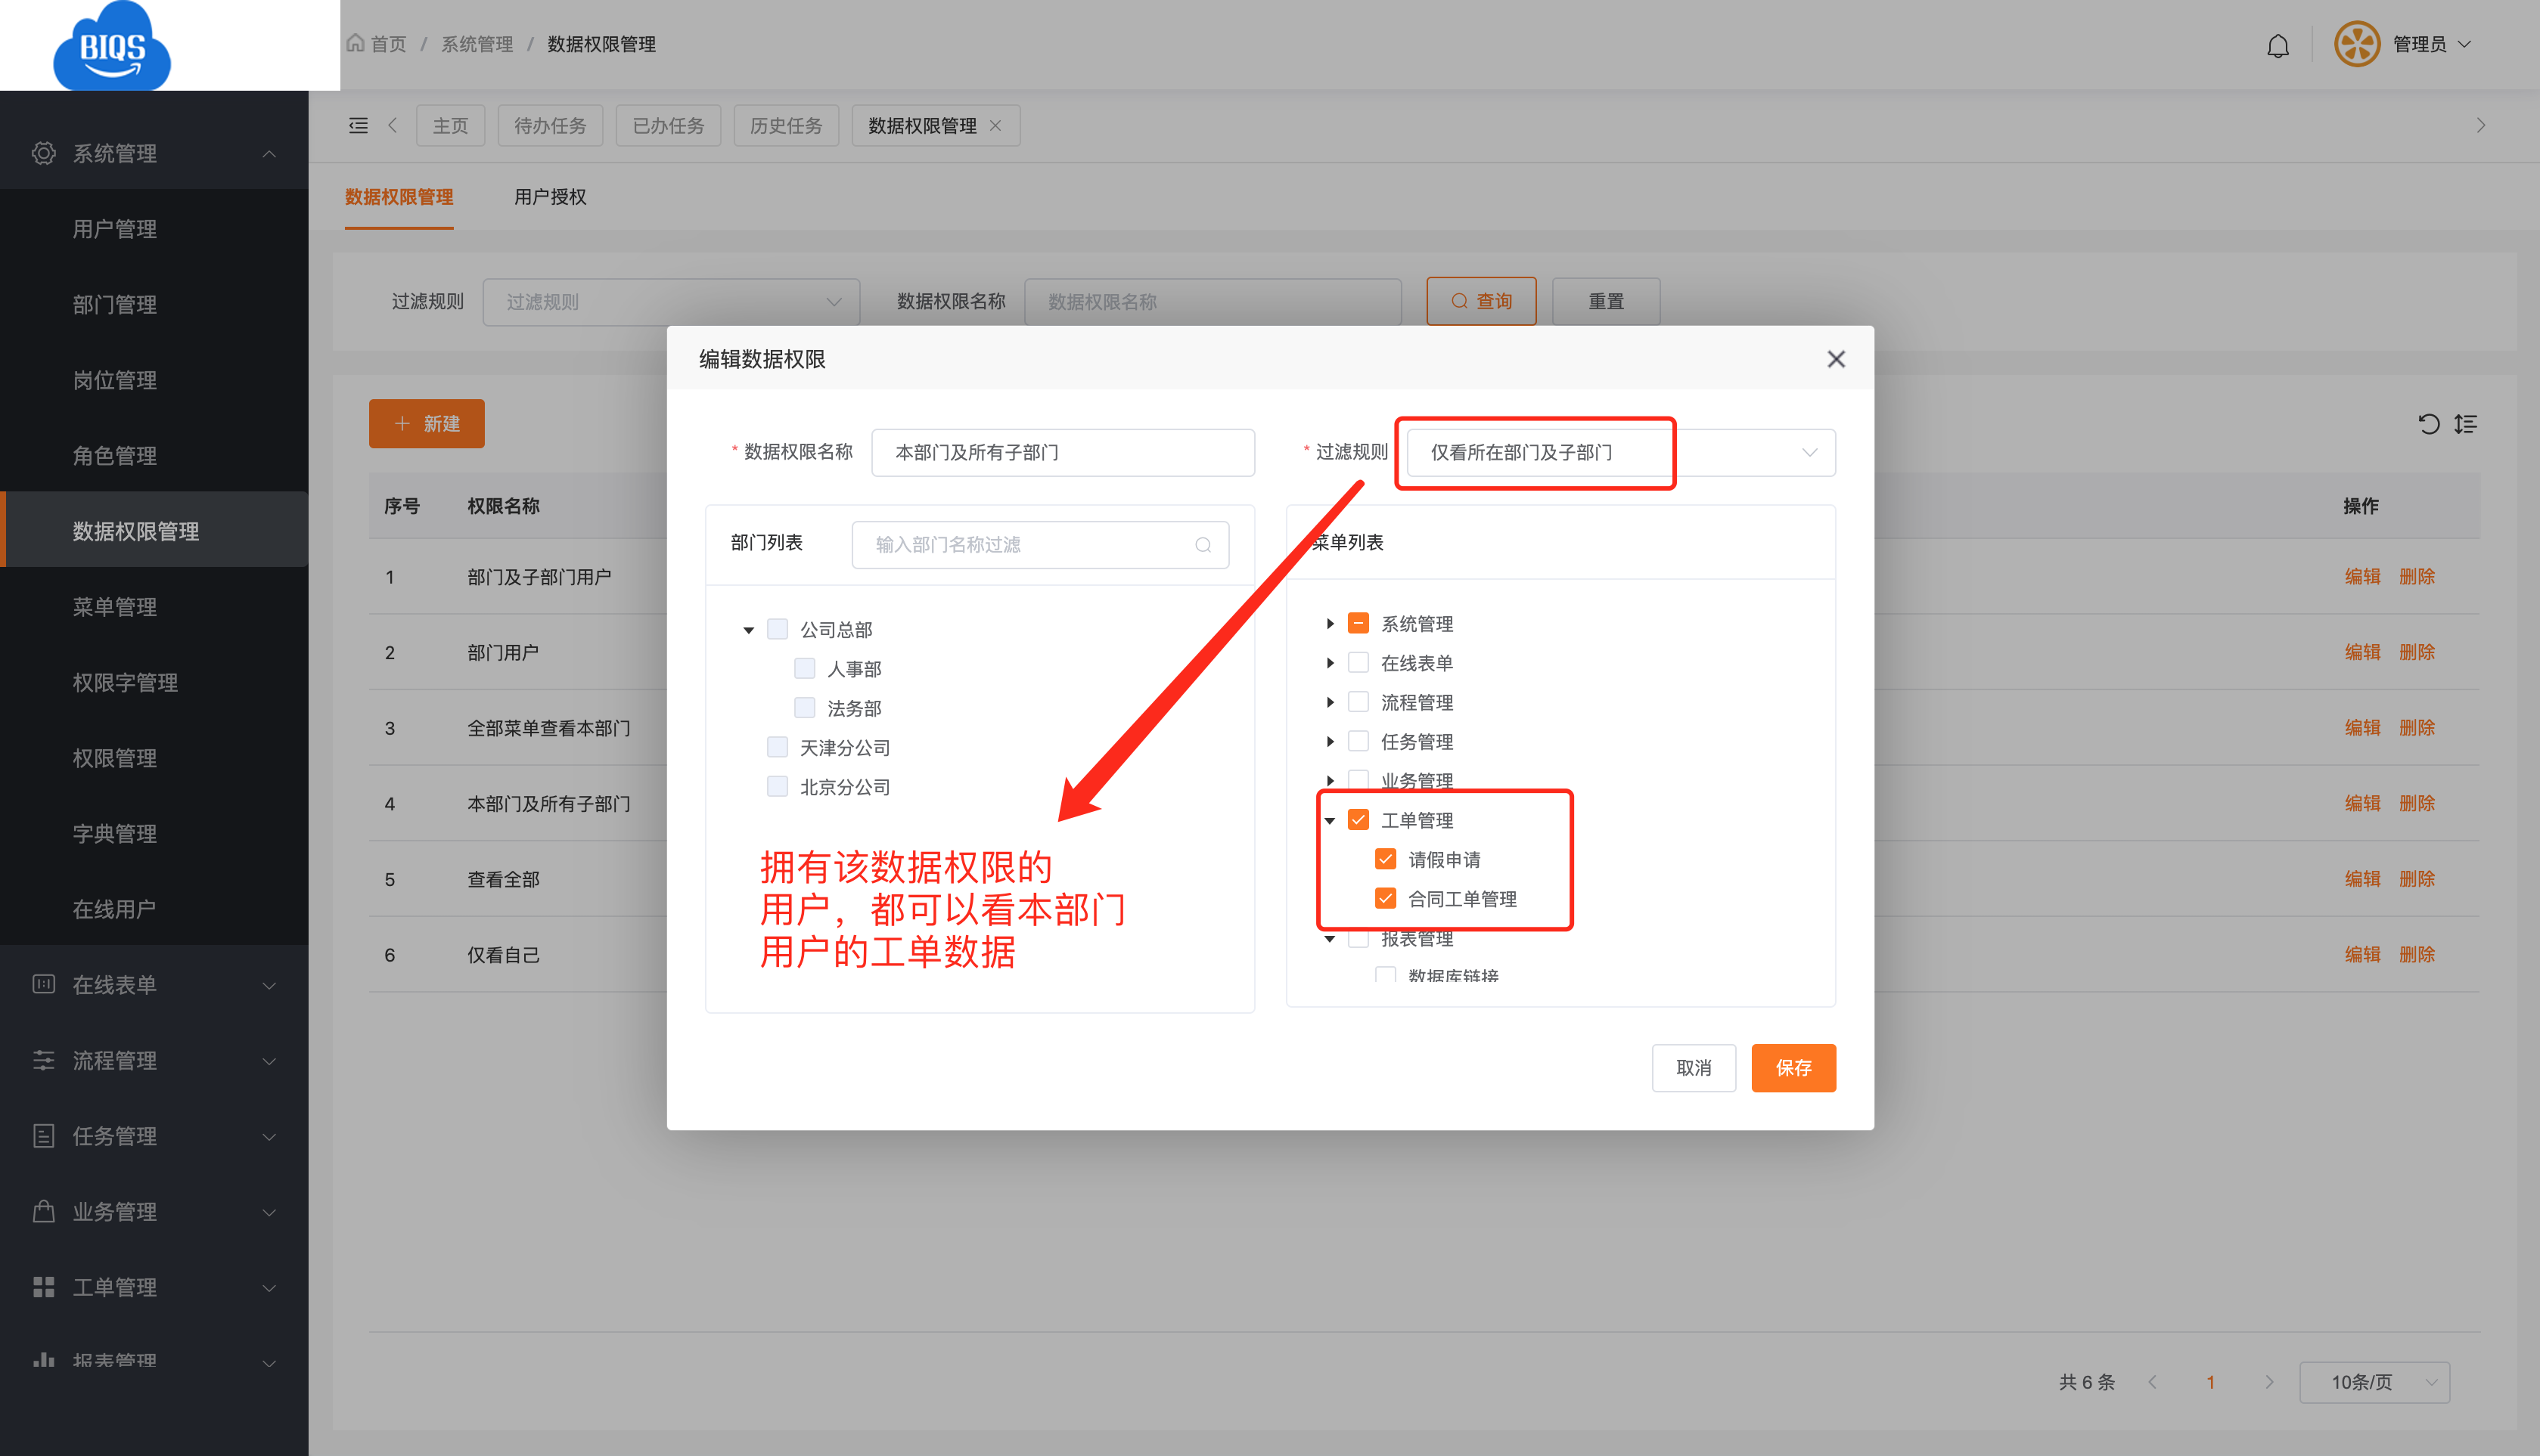
Task: Click the BIQS cloud logo
Action: tap(112, 46)
